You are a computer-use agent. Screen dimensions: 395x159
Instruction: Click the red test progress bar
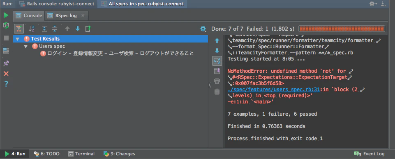click(x=342, y=29)
